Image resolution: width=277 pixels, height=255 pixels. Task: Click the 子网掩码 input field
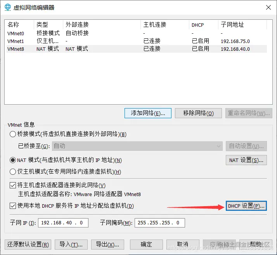pyautogui.click(x=160, y=223)
